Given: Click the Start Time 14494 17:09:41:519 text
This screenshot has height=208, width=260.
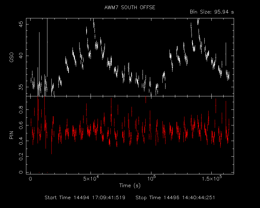Looking at the screenshot, I should tap(85, 198).
